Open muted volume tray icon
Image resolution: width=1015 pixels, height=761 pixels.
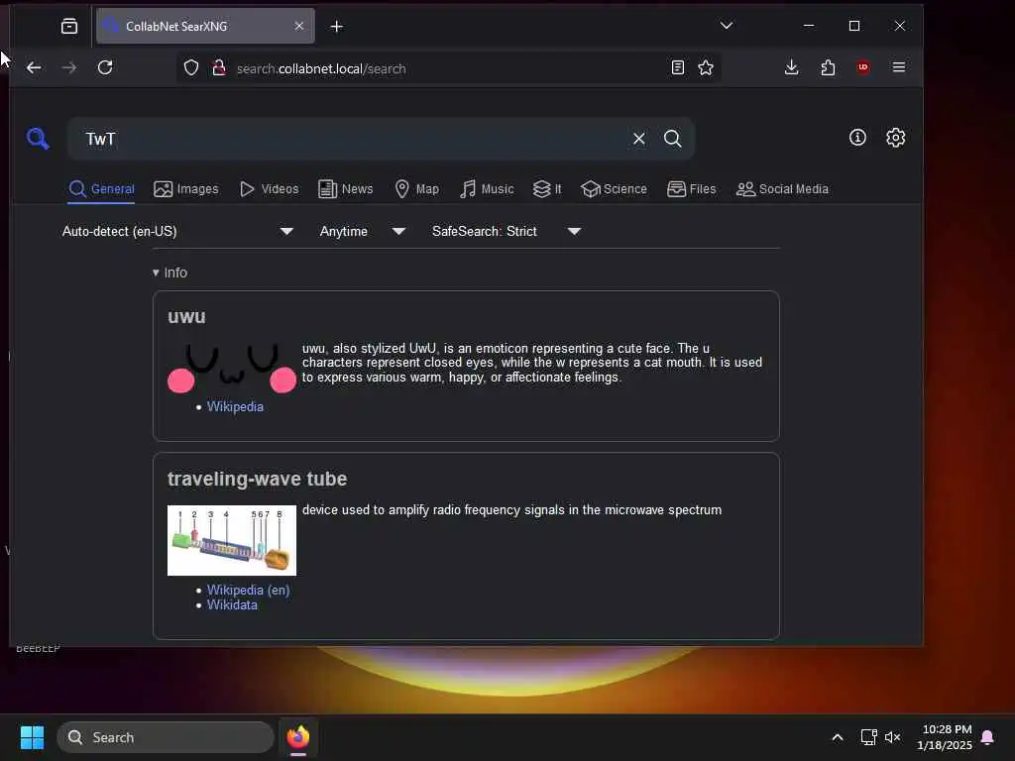click(893, 737)
